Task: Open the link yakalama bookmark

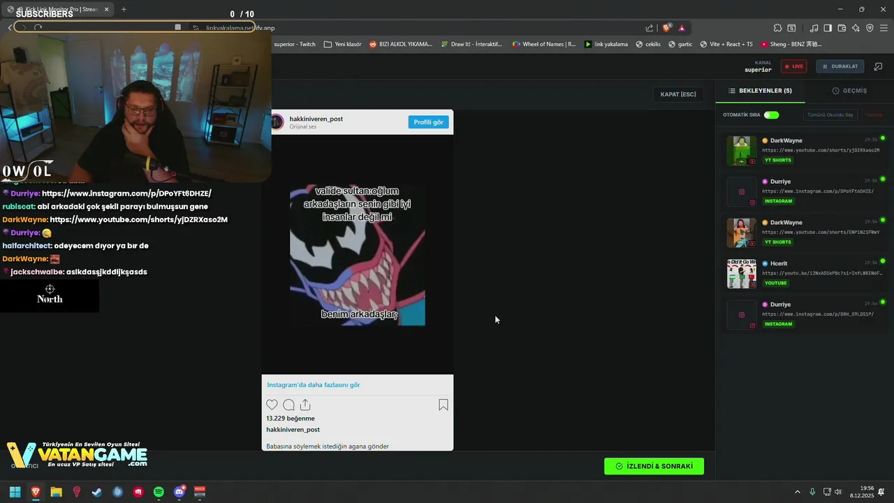Action: coord(606,44)
